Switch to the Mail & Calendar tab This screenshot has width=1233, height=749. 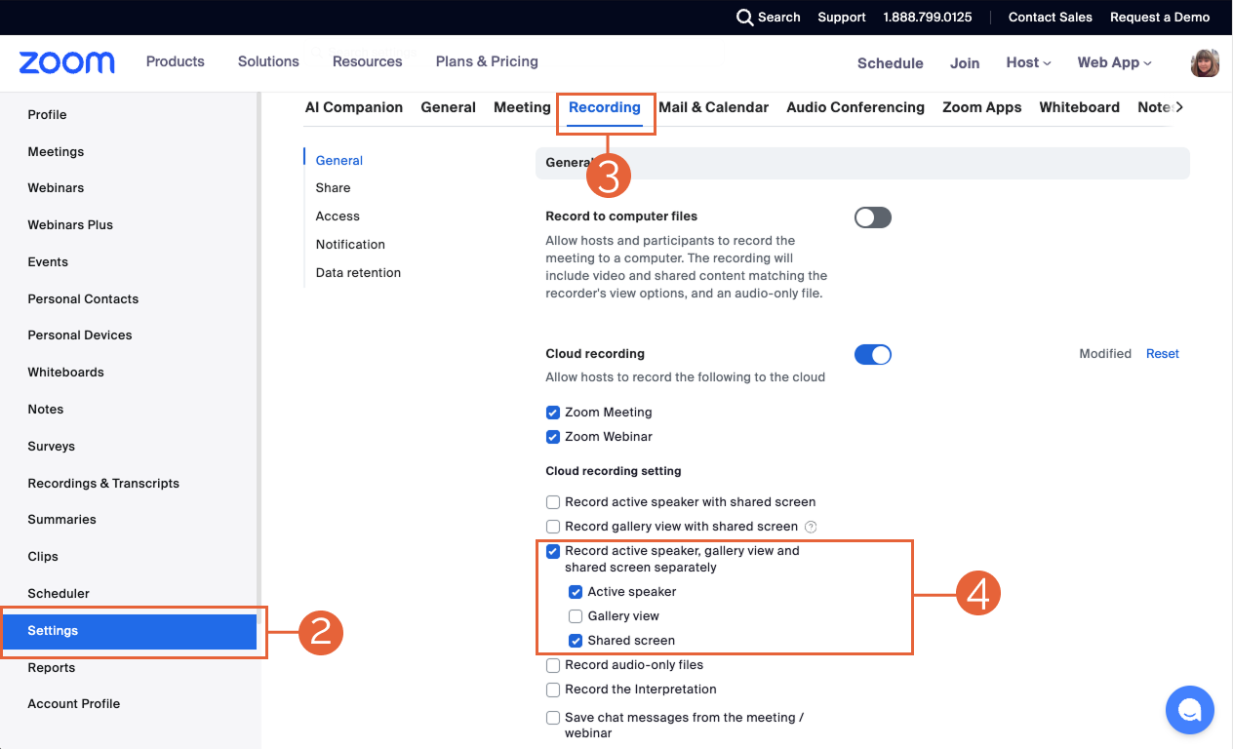coord(714,107)
